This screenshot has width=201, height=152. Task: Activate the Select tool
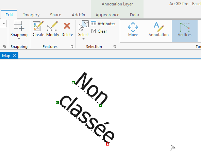(83, 29)
